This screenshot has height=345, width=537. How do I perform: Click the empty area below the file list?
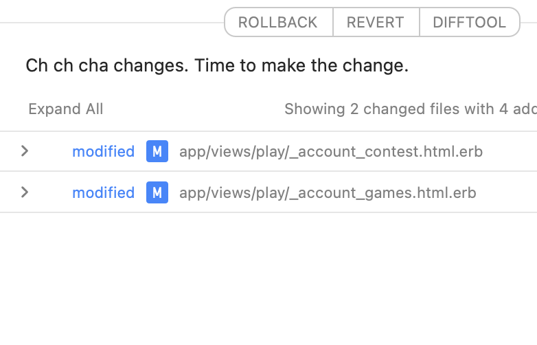[268, 282]
